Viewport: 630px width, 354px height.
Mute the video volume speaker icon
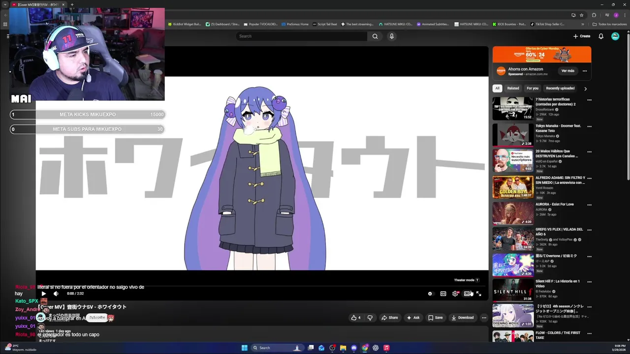pyautogui.click(x=56, y=294)
